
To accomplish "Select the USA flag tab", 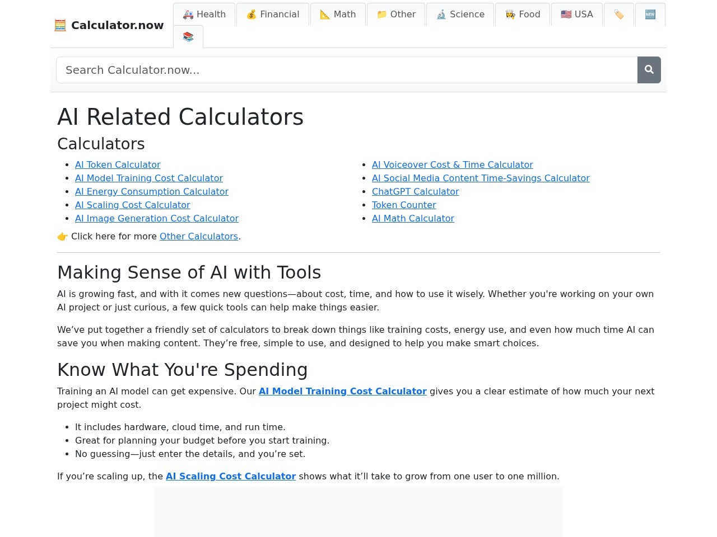I will coord(576,15).
